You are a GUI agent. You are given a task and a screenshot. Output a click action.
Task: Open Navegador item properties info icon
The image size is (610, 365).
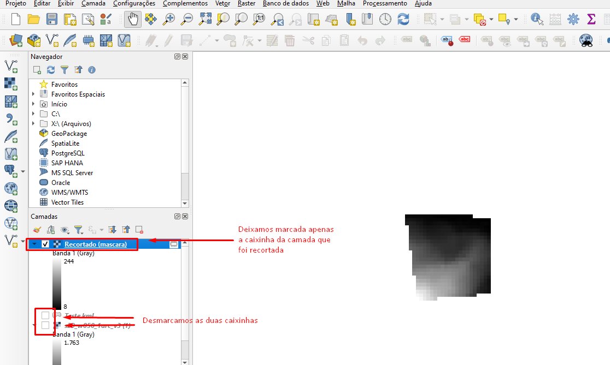click(x=92, y=70)
